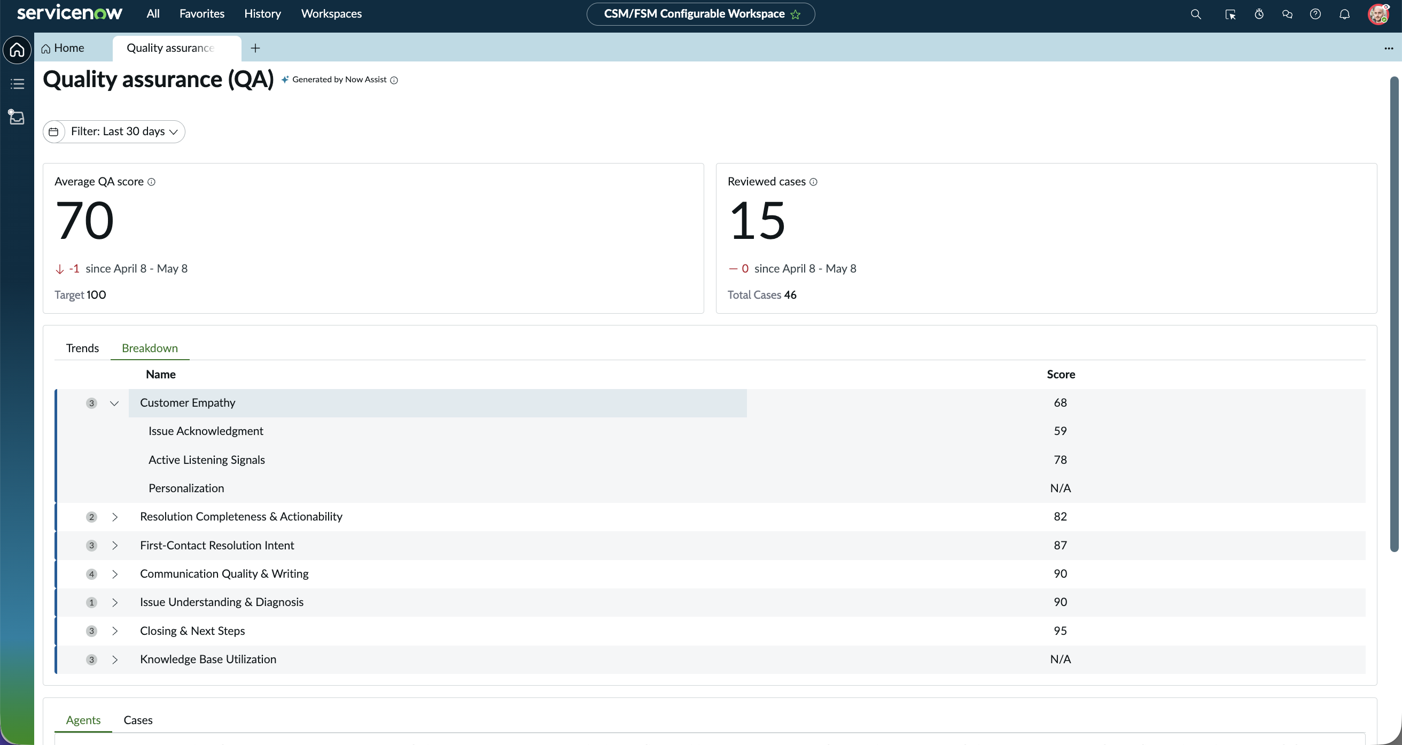Click the info icon next to Average QA score
The height and width of the screenshot is (745, 1402).
pyautogui.click(x=151, y=182)
